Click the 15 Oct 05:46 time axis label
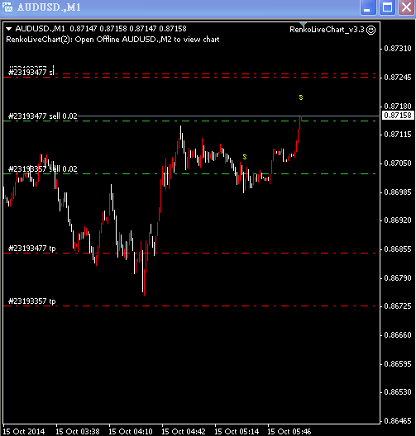 pos(289,432)
